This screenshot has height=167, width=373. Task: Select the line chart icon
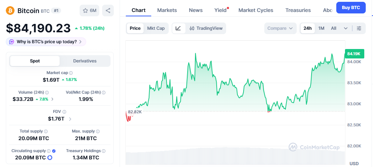point(179,28)
